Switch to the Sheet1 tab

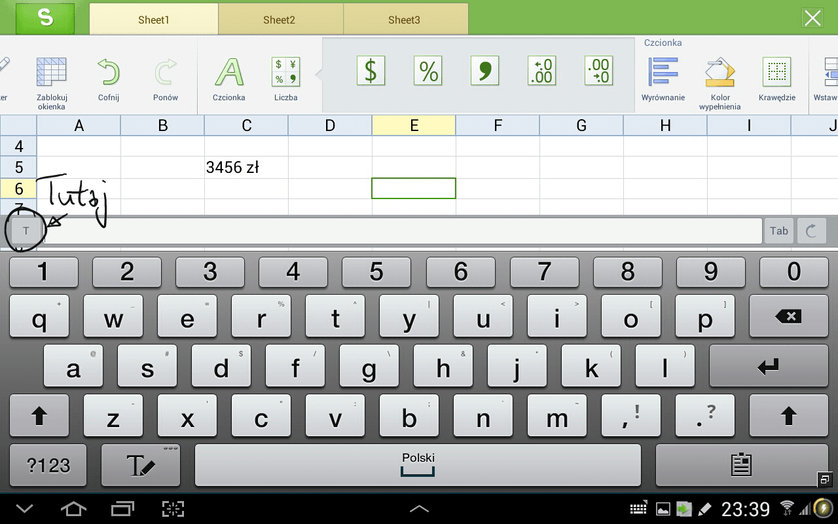[154, 20]
